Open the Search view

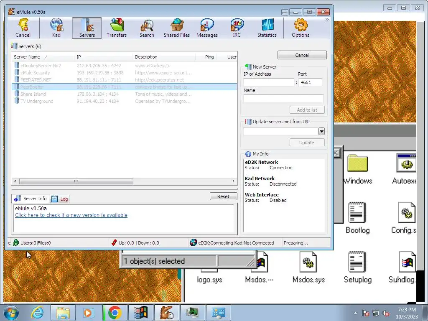[147, 28]
